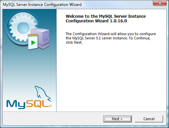Click the bold Welcome heading text
Screen dimensions: 169x128
(x=106, y=18)
